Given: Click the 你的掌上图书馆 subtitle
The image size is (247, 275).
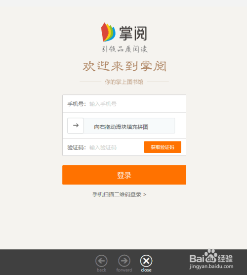Looking at the screenshot, I should click(124, 82).
